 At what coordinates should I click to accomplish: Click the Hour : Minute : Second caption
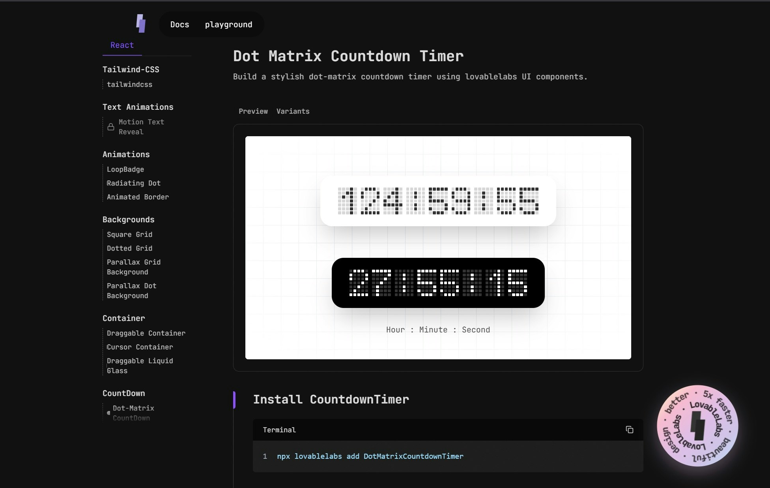[438, 330]
